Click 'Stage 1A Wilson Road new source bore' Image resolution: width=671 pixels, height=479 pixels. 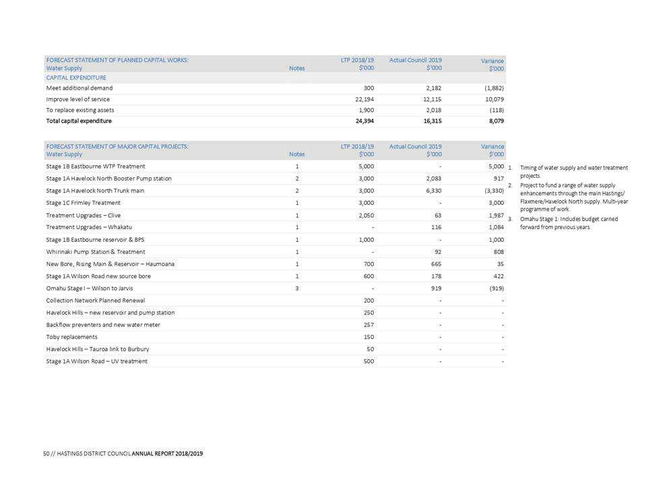click(98, 276)
